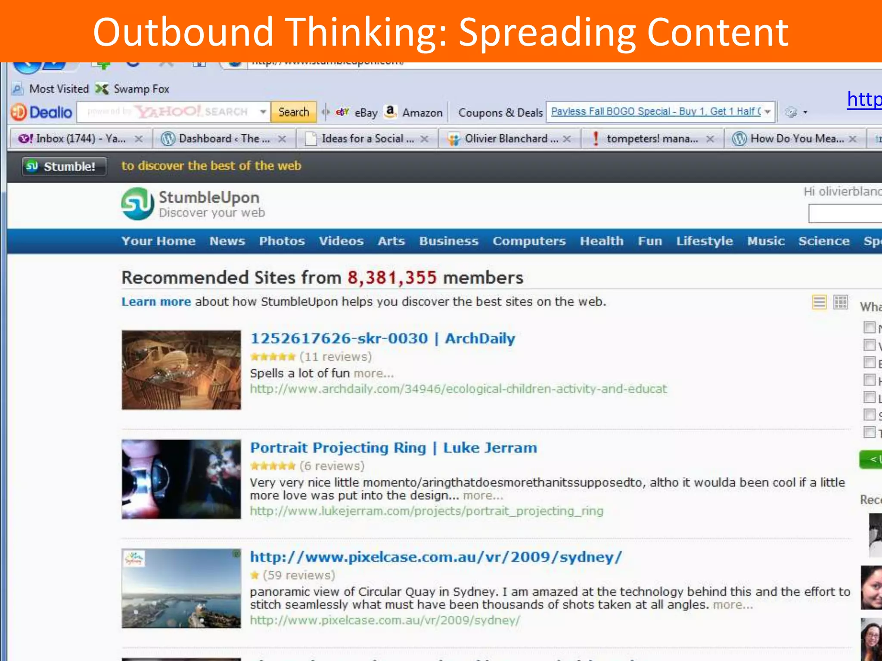Close the Inbox (1744) tab
Screen dimensions: 882x661
click(x=139, y=139)
